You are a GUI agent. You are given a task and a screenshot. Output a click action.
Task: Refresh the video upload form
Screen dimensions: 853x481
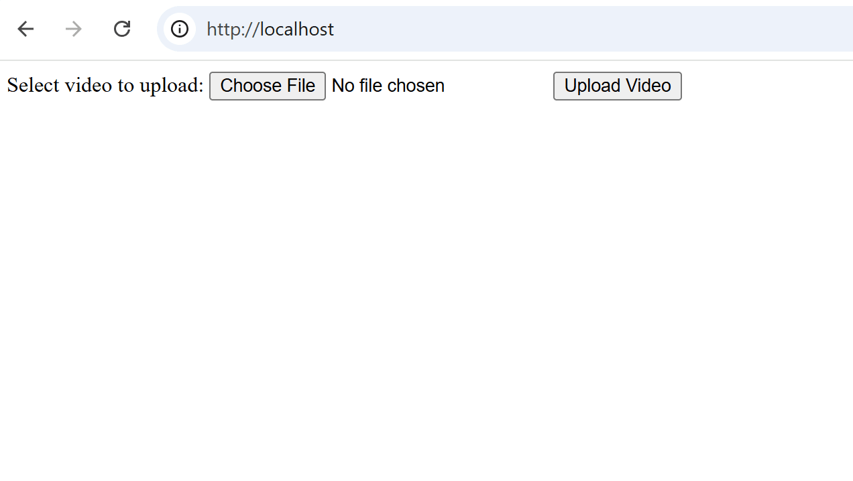(122, 29)
